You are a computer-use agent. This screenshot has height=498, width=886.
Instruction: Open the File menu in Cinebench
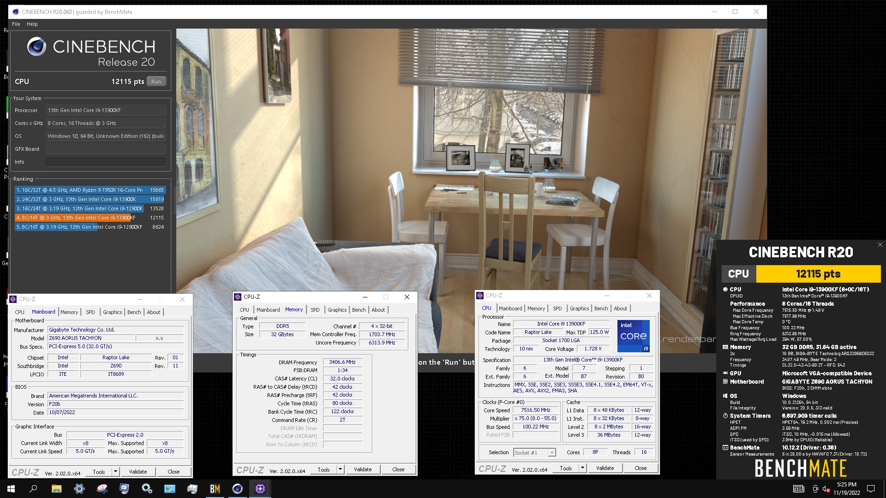click(x=16, y=24)
